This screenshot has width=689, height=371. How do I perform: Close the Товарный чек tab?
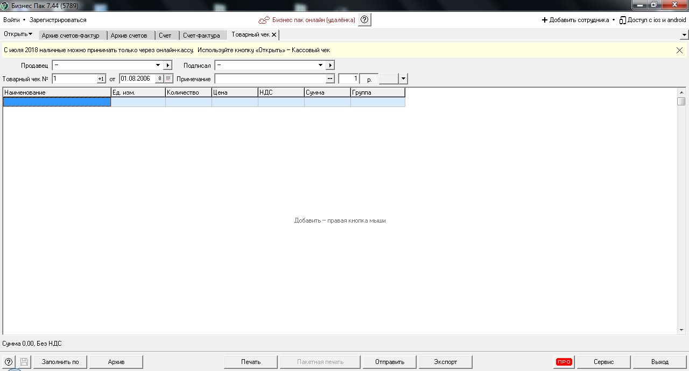click(x=274, y=34)
